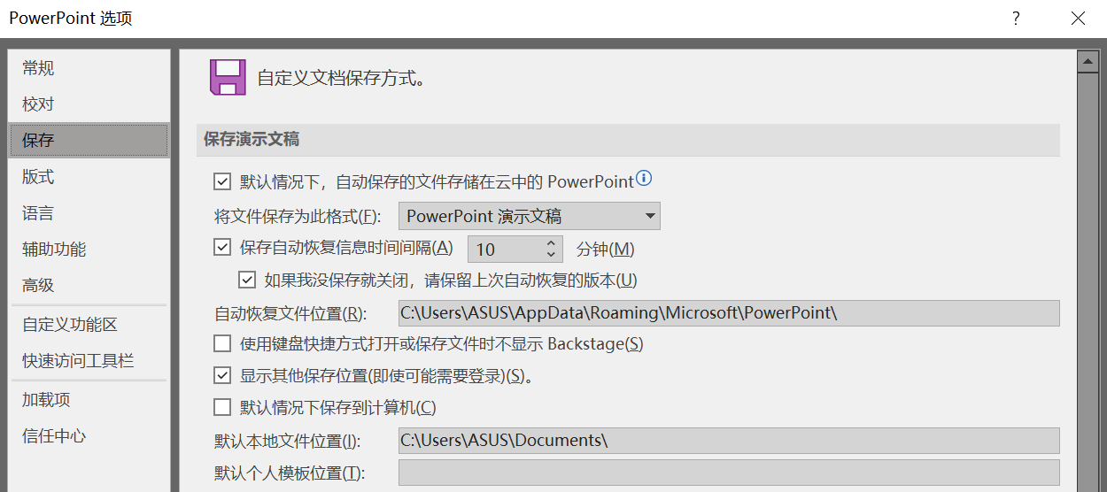Toggle AutoSave files stored in cloud checkbox

pyautogui.click(x=222, y=182)
